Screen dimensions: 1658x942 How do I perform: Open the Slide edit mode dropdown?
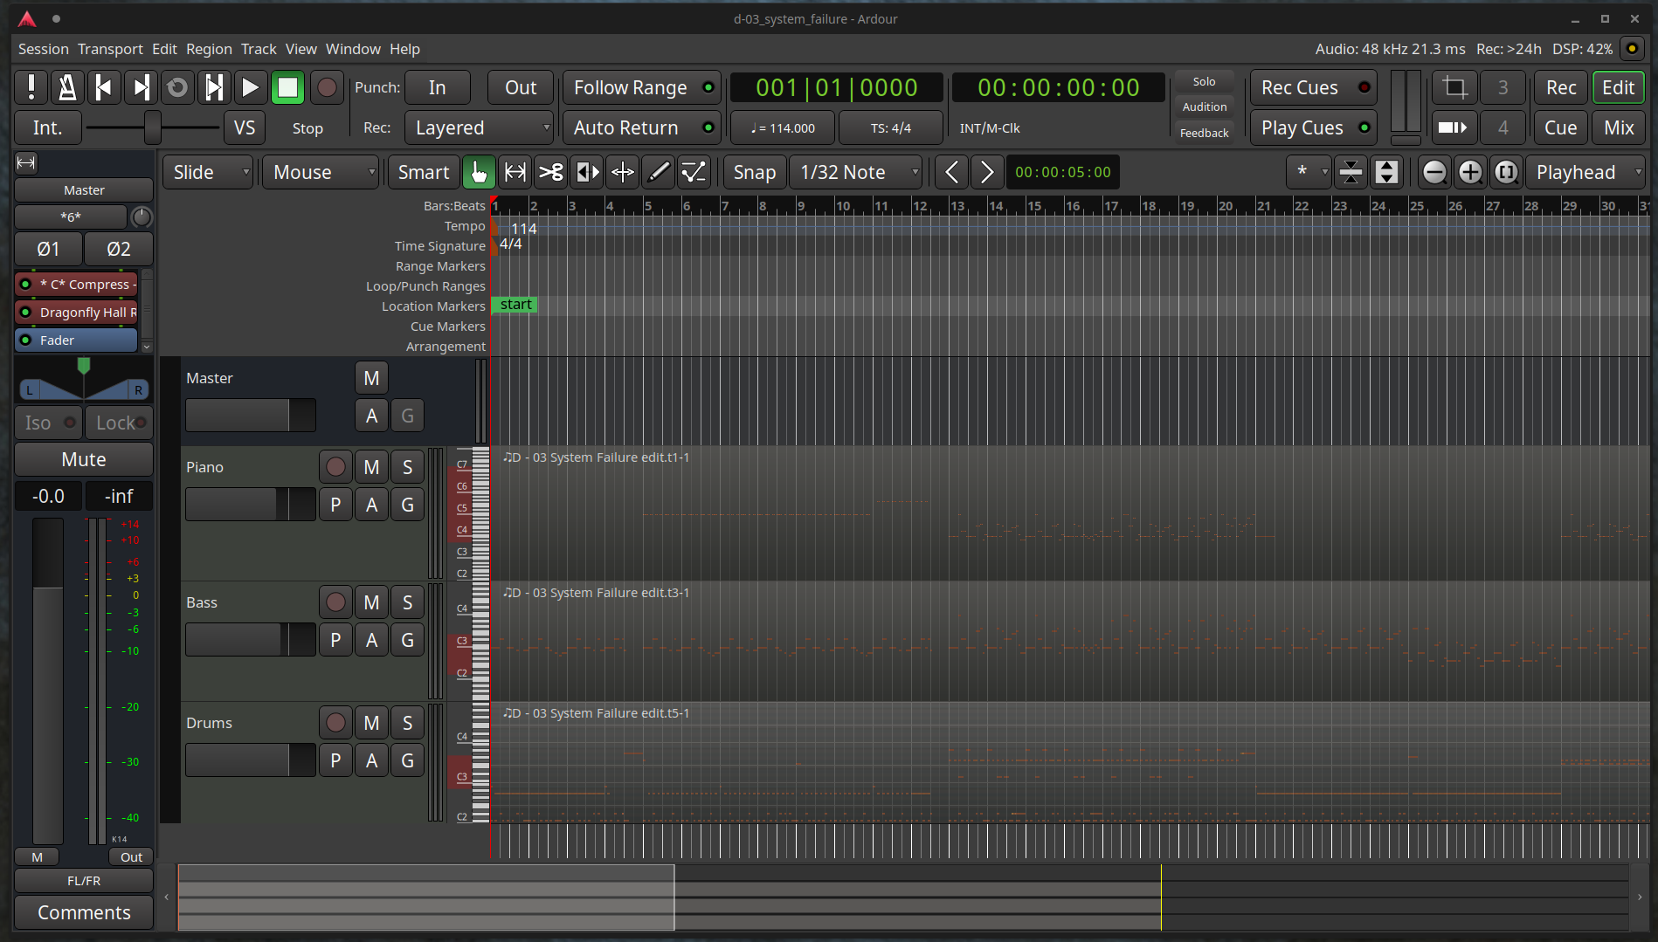click(x=209, y=172)
